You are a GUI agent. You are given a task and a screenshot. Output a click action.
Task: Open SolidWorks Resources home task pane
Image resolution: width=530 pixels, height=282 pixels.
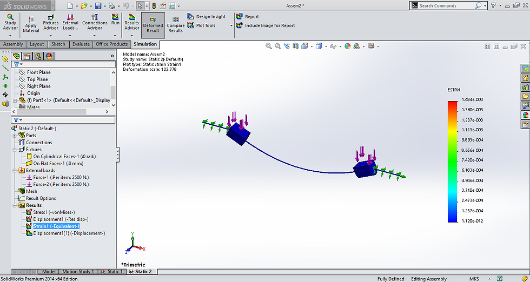pyautogui.click(x=525, y=78)
